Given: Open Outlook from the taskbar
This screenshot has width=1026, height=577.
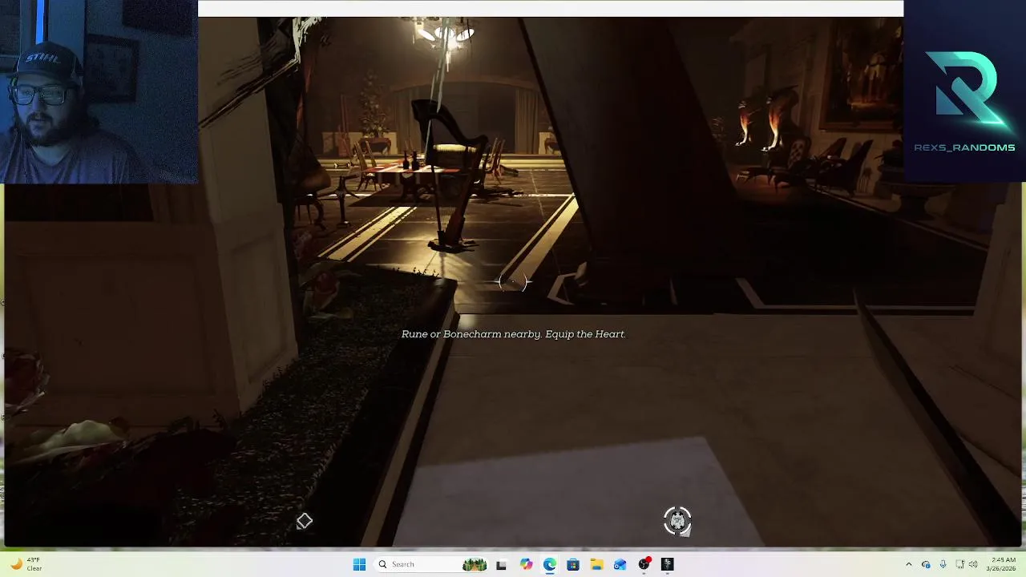Looking at the screenshot, I should click(620, 564).
